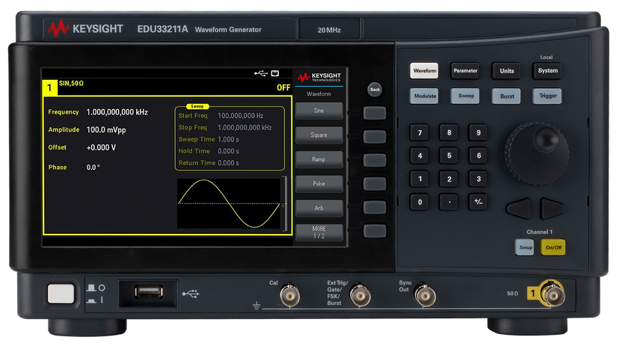Click the Keysight logo on top bezel
The width and height of the screenshot is (622, 346).
(x=85, y=29)
